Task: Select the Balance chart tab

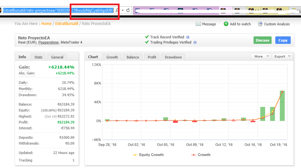Action: point(133,57)
